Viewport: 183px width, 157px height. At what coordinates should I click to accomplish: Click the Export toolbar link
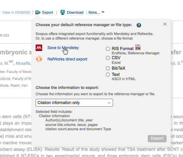[x=47, y=12]
